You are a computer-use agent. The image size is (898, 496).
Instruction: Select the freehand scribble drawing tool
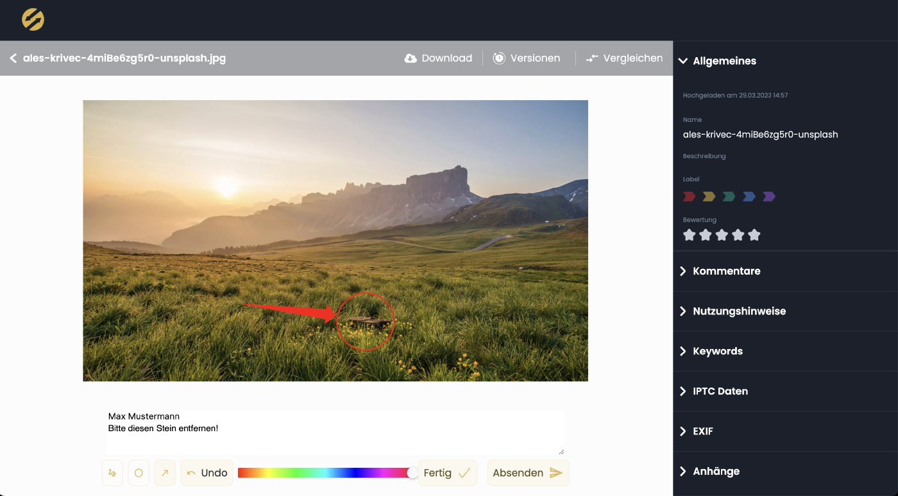(112, 473)
